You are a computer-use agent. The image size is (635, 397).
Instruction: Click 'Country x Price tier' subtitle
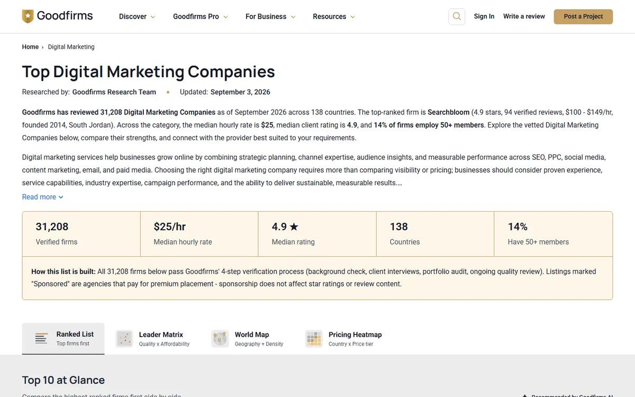click(351, 344)
